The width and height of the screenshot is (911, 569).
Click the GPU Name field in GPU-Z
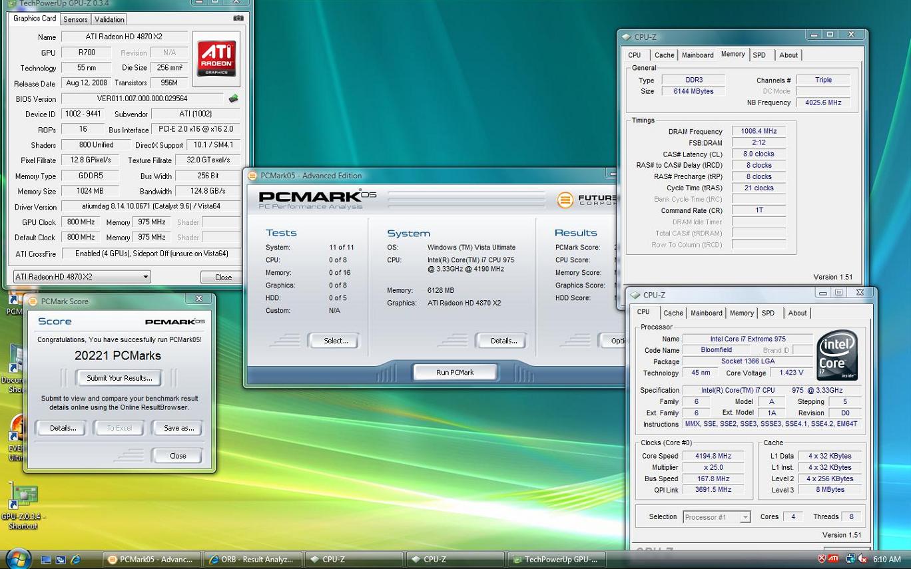pos(125,37)
